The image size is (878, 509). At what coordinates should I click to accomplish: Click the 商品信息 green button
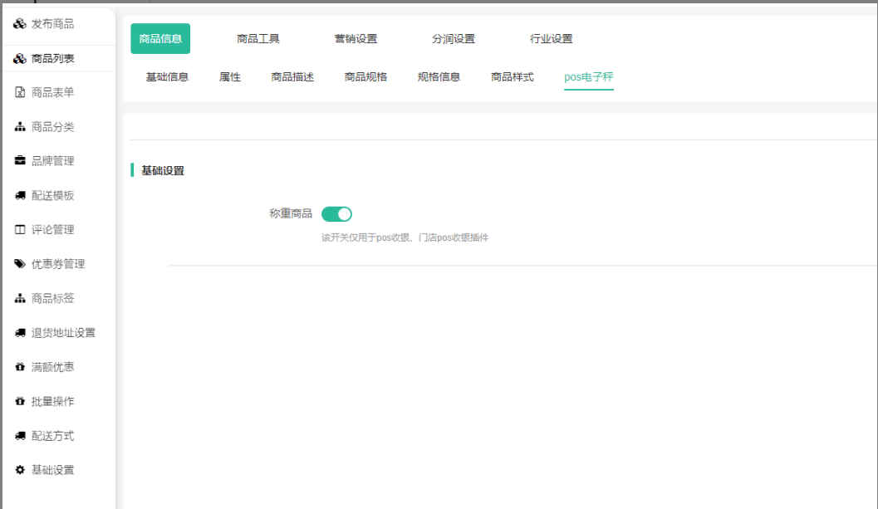click(160, 39)
